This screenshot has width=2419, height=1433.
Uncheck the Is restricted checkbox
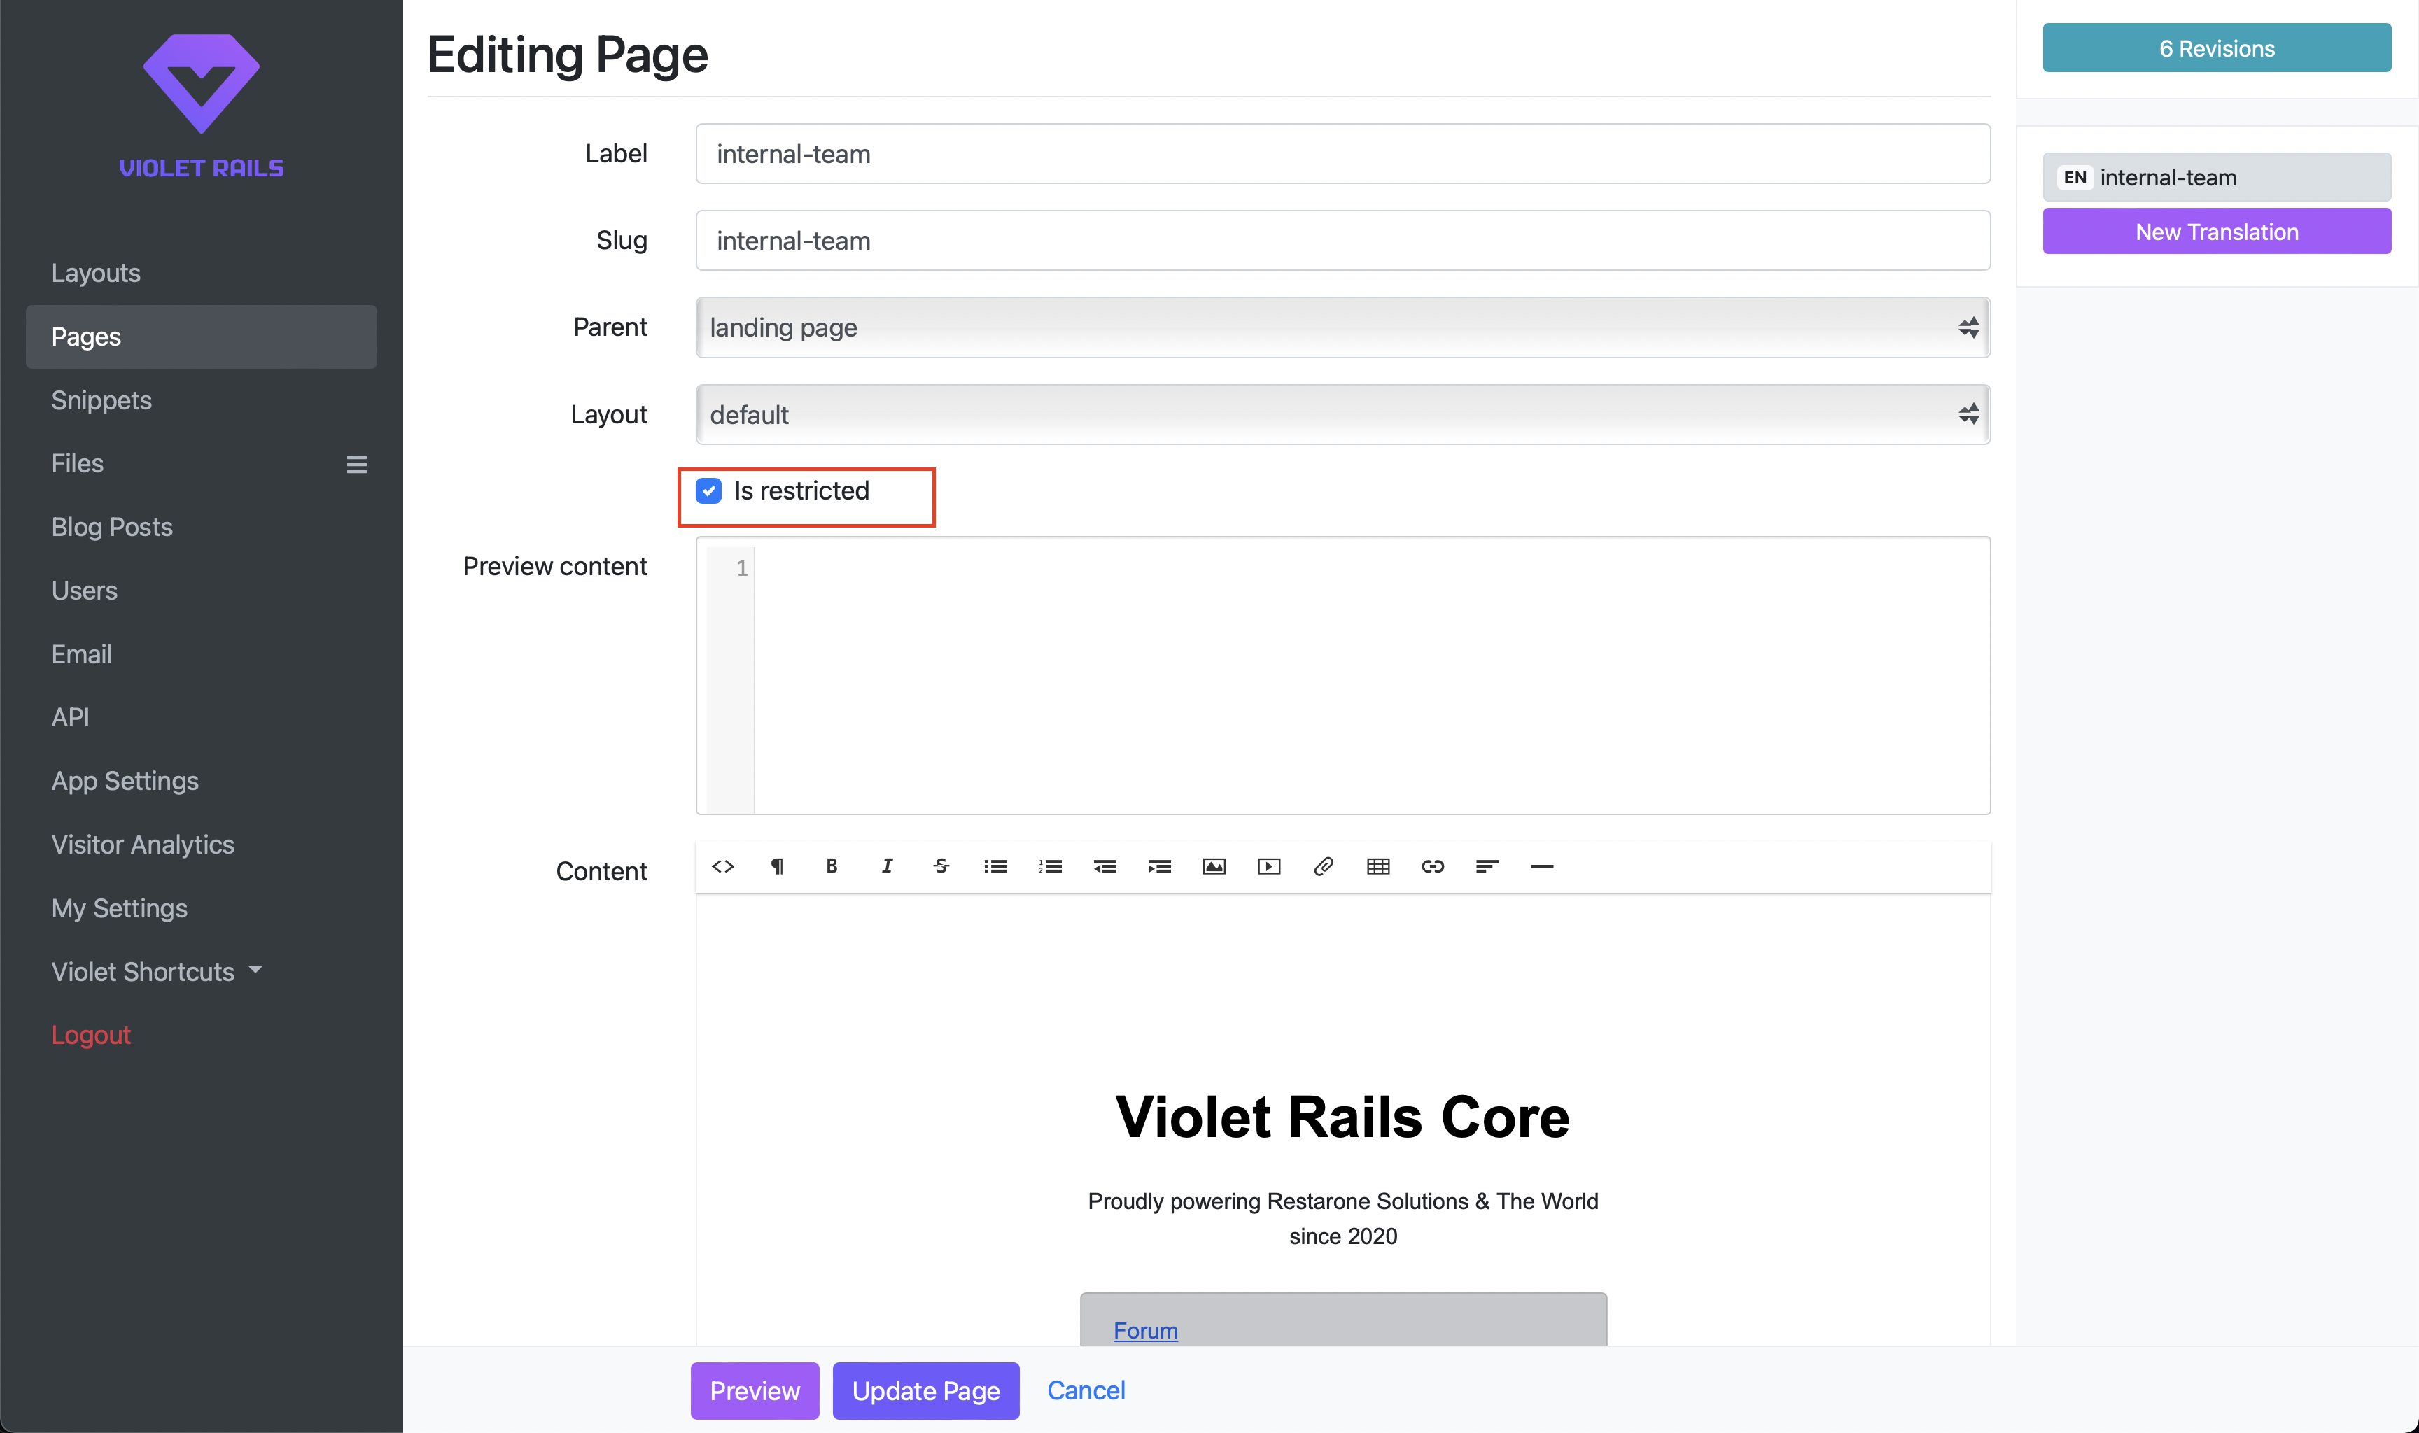tap(709, 490)
